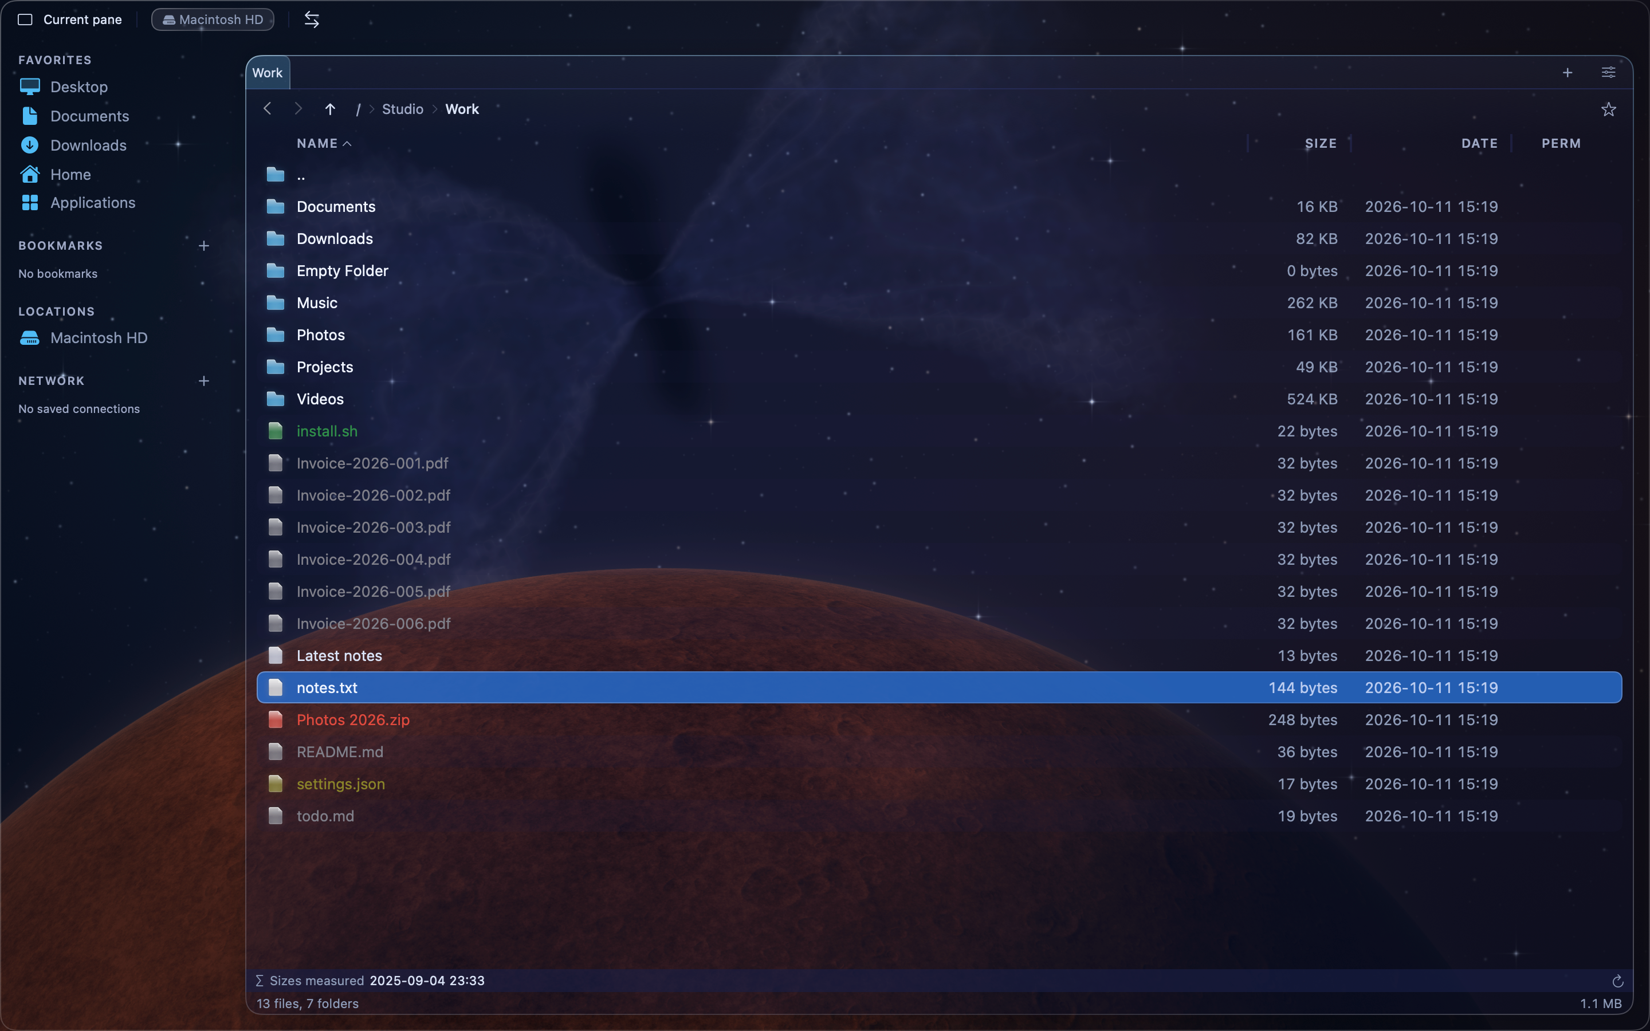This screenshot has height=1031, width=1650.
Task: Add a new tab with plus icon
Action: coord(1567,73)
